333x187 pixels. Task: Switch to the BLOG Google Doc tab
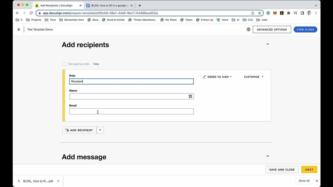109,5
